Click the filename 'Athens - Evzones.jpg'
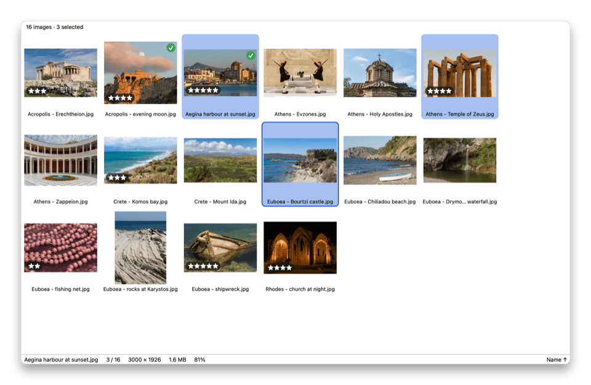Image resolution: width=591 pixels, height=385 pixels. coord(300,114)
